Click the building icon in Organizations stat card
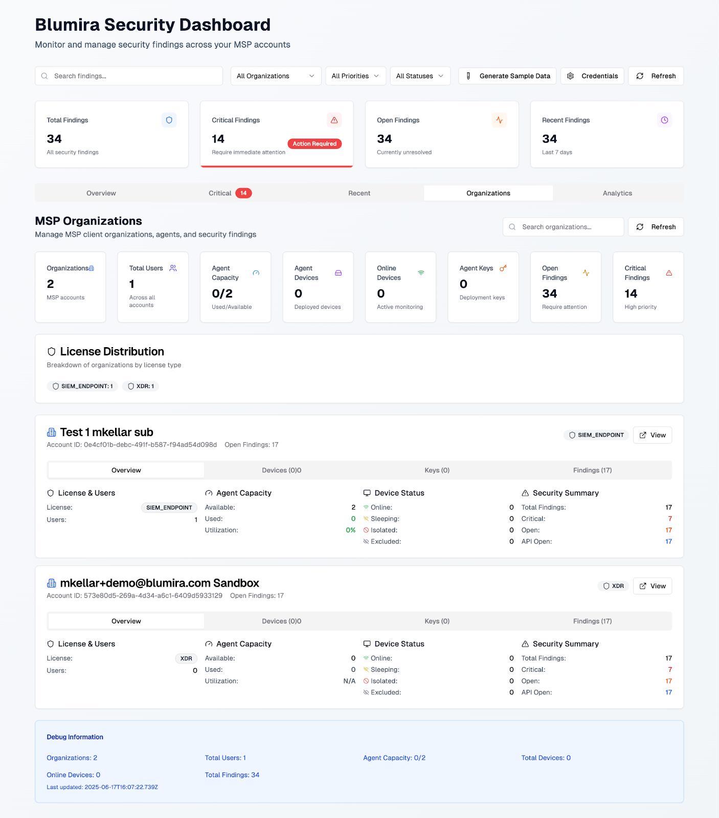 pyautogui.click(x=92, y=268)
